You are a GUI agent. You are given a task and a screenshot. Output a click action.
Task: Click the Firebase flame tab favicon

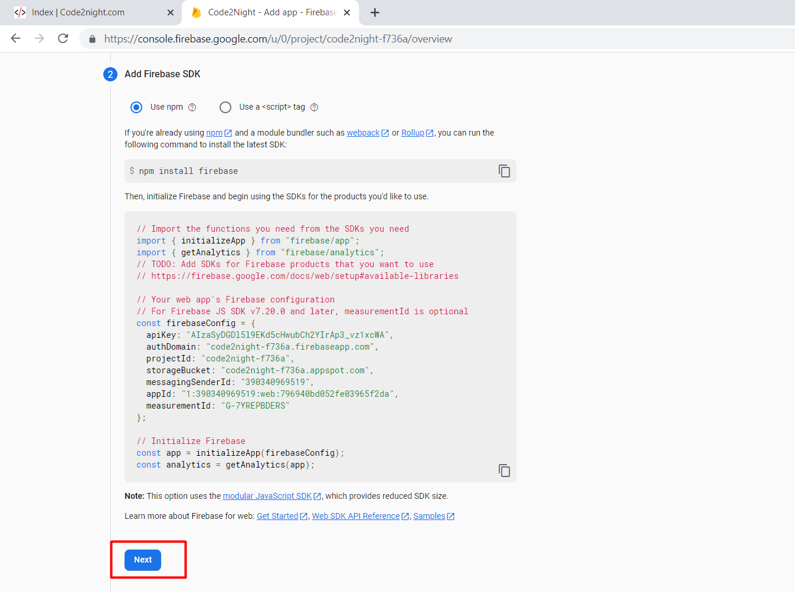(197, 12)
